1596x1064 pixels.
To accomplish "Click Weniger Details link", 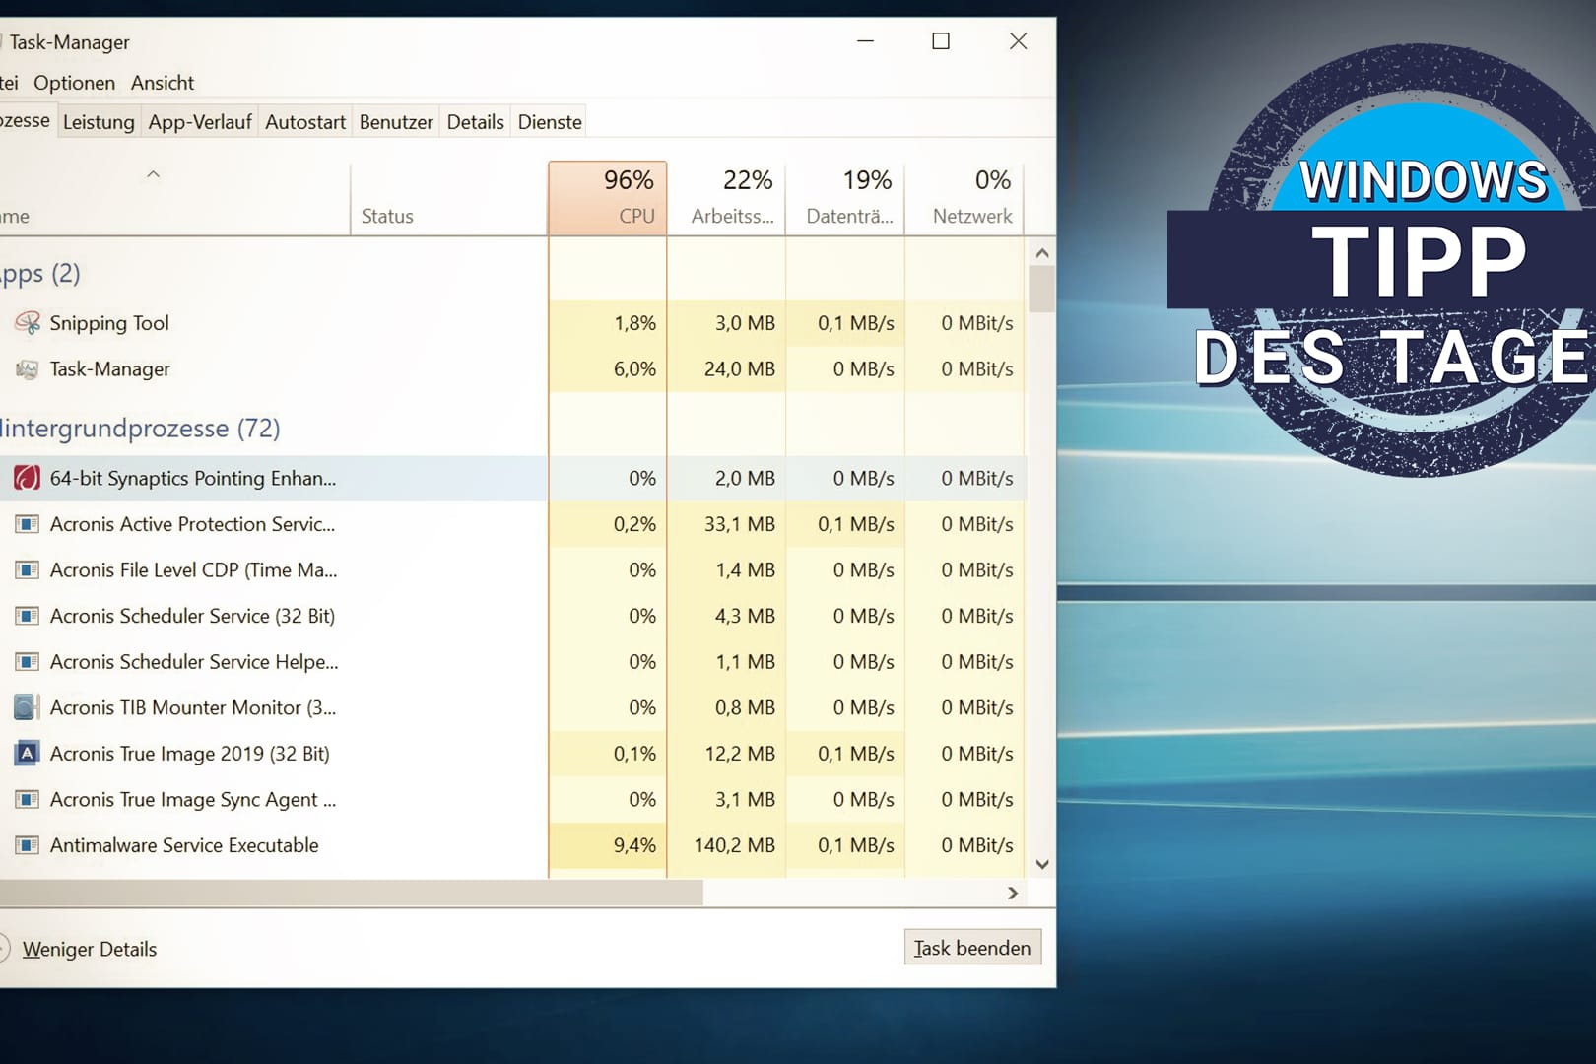I will pos(89,949).
